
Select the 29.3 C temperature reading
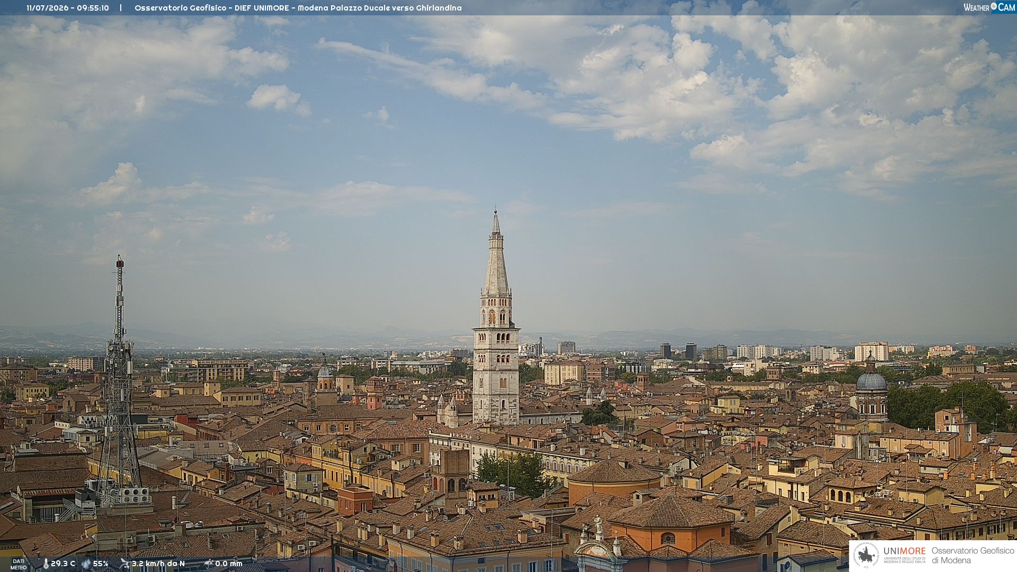tap(63, 564)
